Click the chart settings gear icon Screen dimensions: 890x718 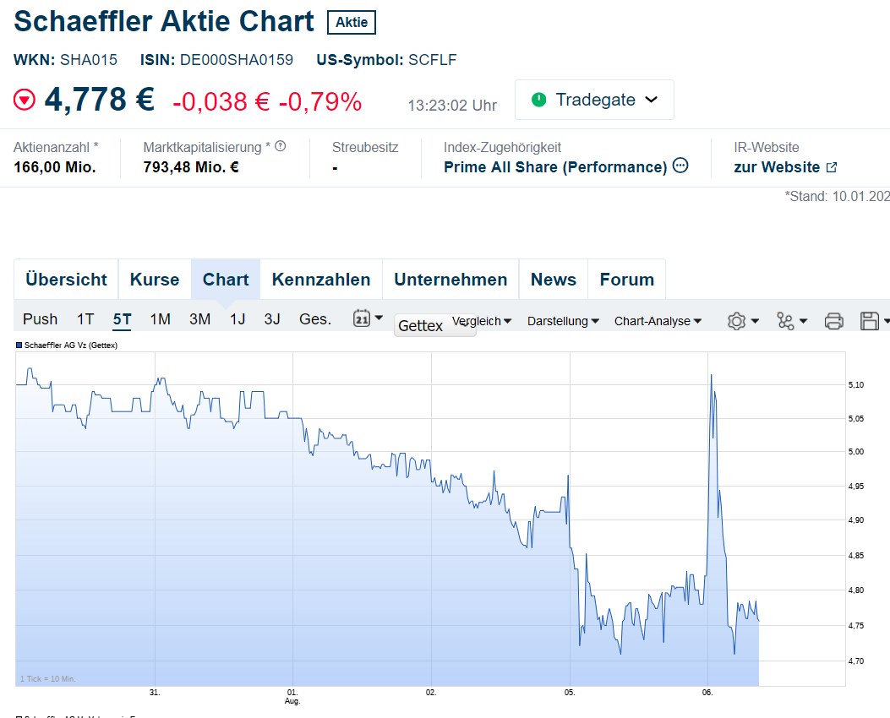tap(738, 321)
